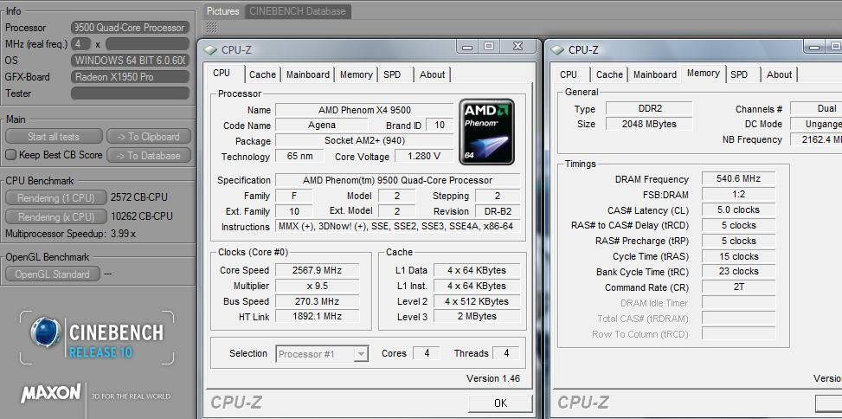Click the Name value AMD Phenom X4 9500
842x419 pixels.
[364, 110]
